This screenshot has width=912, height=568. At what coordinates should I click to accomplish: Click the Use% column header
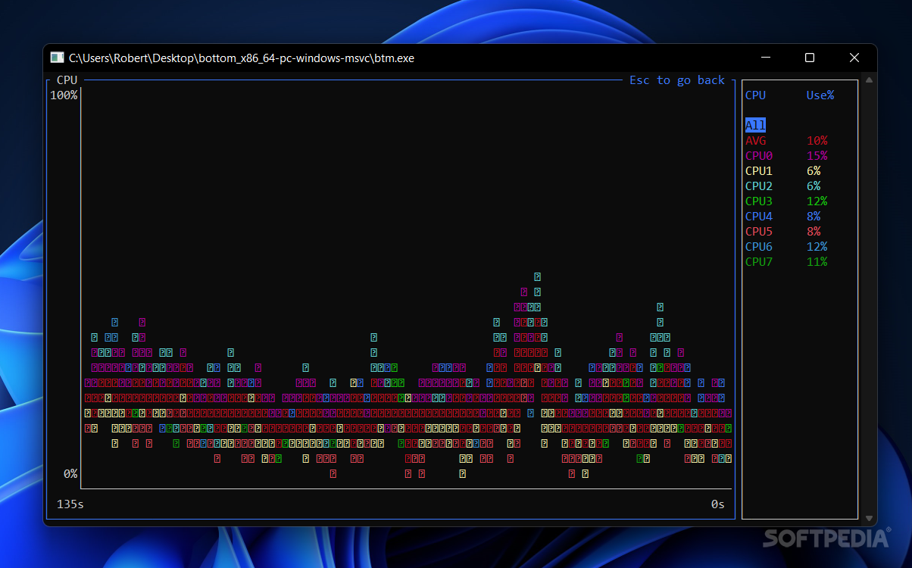820,95
